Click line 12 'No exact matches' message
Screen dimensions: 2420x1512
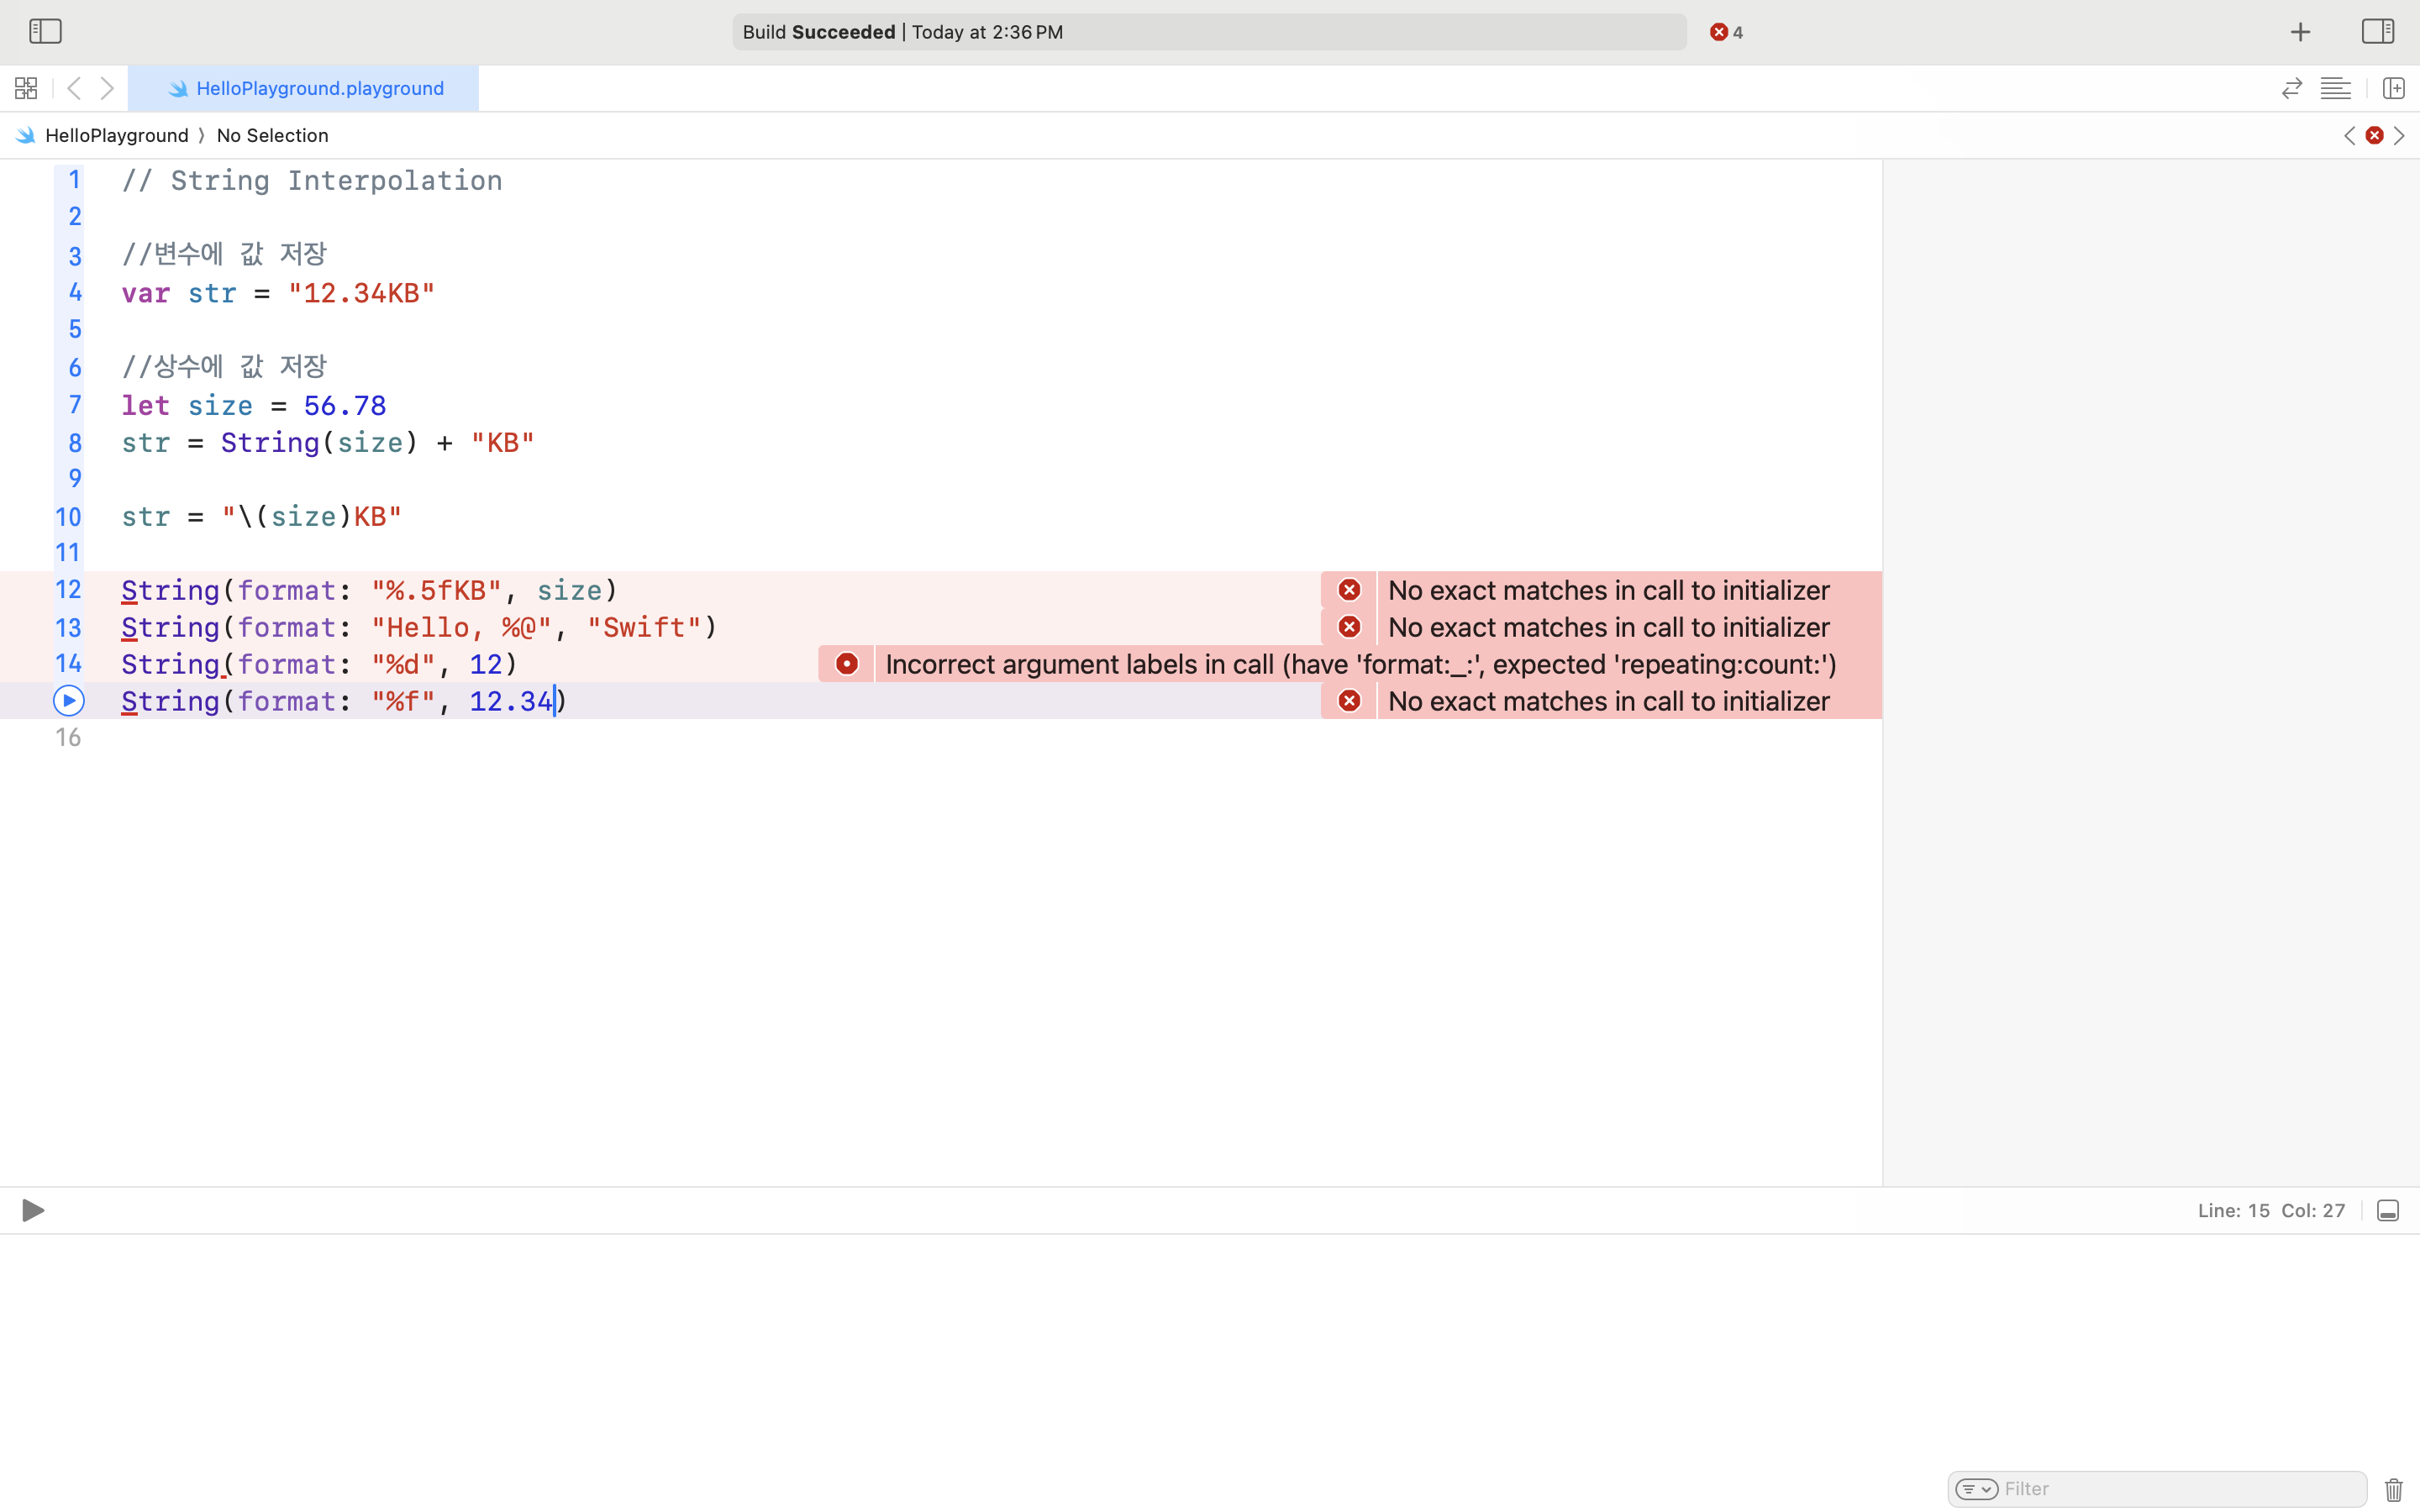pos(1609,590)
